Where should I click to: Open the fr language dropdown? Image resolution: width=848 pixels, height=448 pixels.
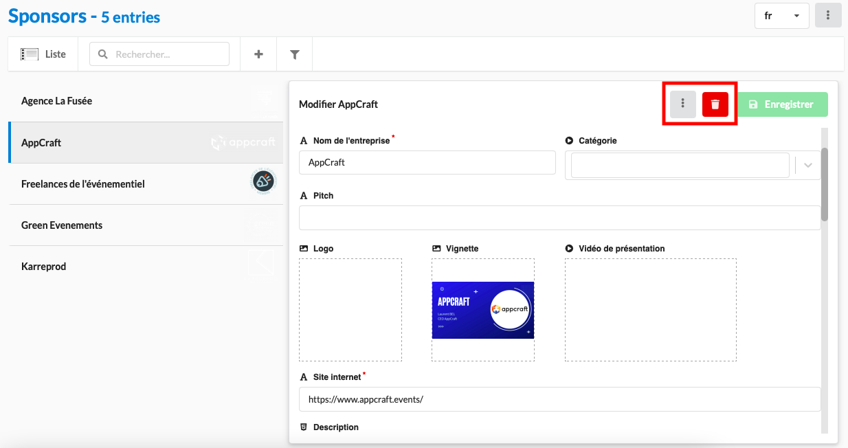pos(781,15)
